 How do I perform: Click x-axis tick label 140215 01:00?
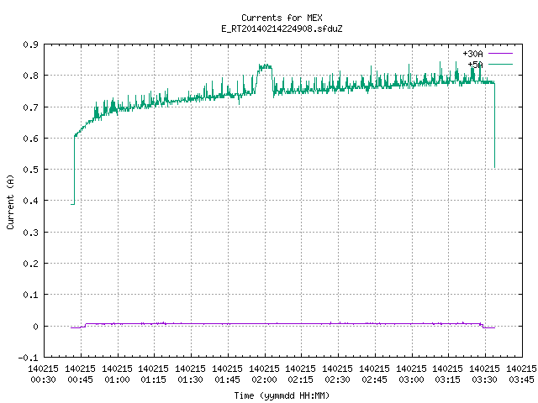[x=118, y=374]
